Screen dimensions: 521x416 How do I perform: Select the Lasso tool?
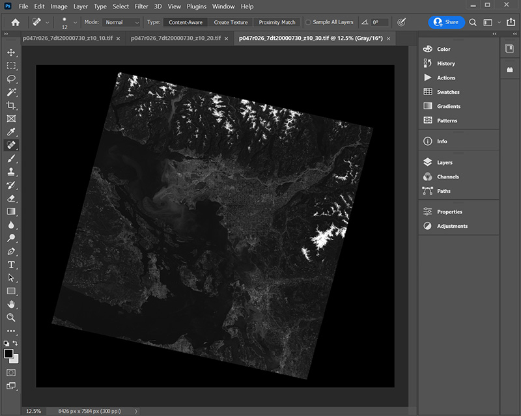[11, 79]
